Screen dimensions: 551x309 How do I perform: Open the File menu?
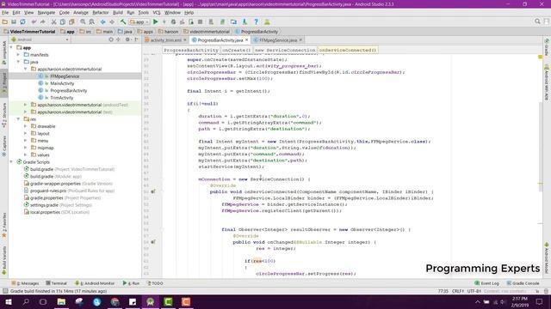5,13
